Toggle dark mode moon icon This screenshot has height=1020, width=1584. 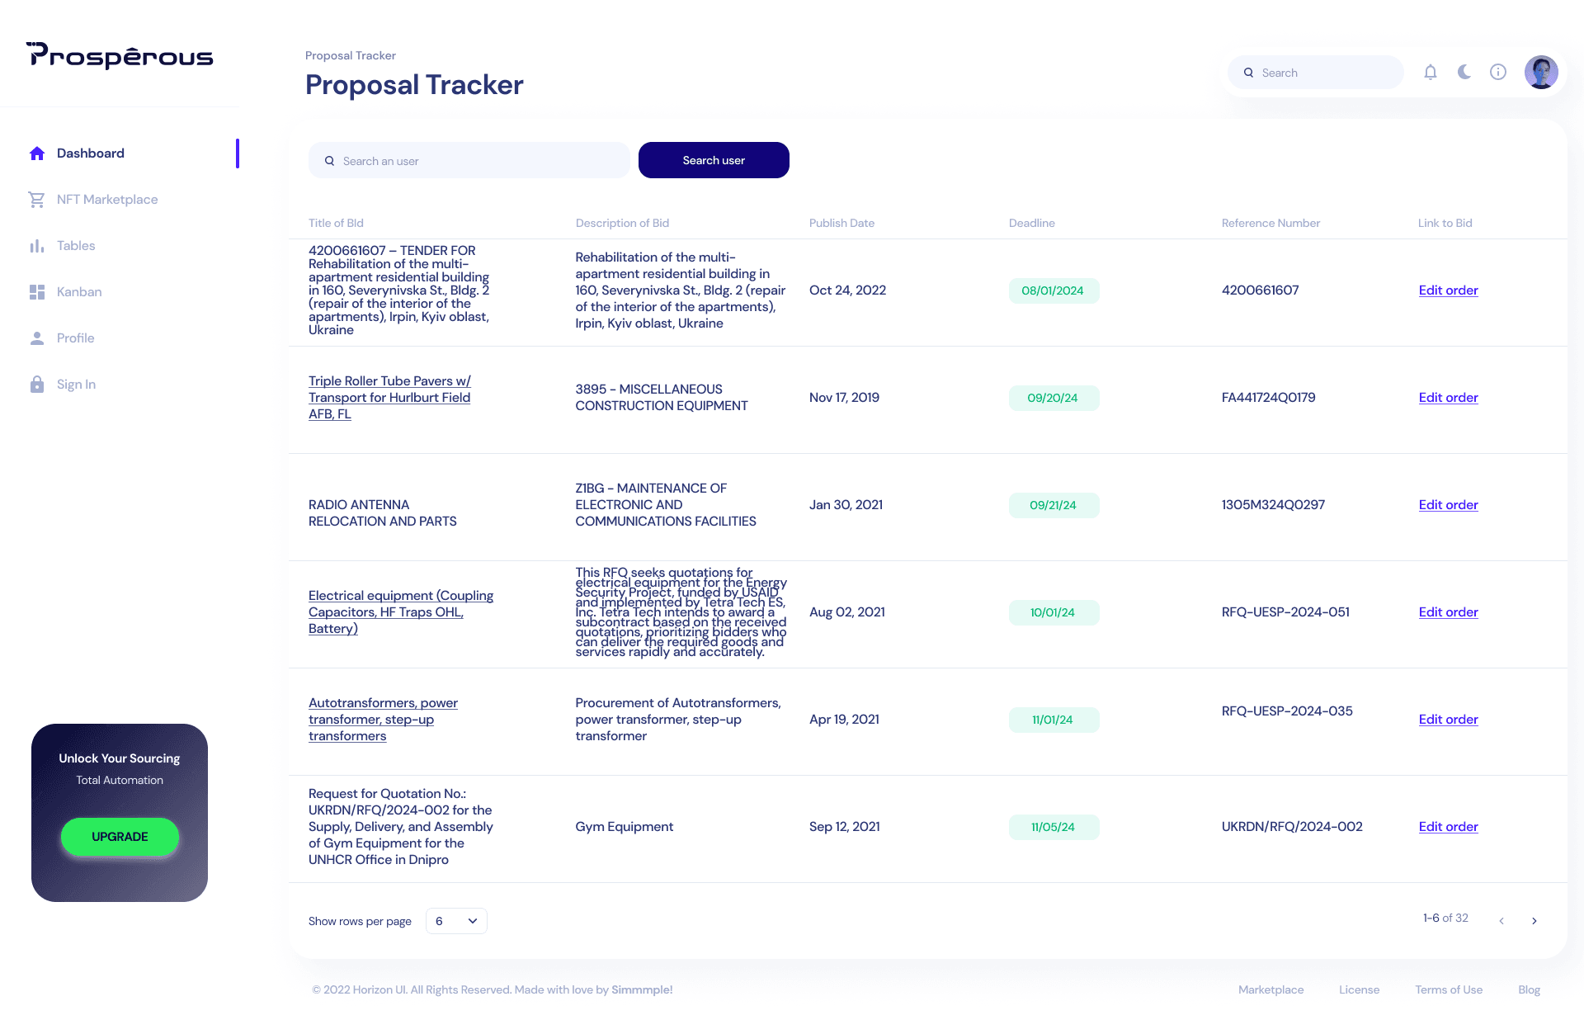tap(1464, 73)
